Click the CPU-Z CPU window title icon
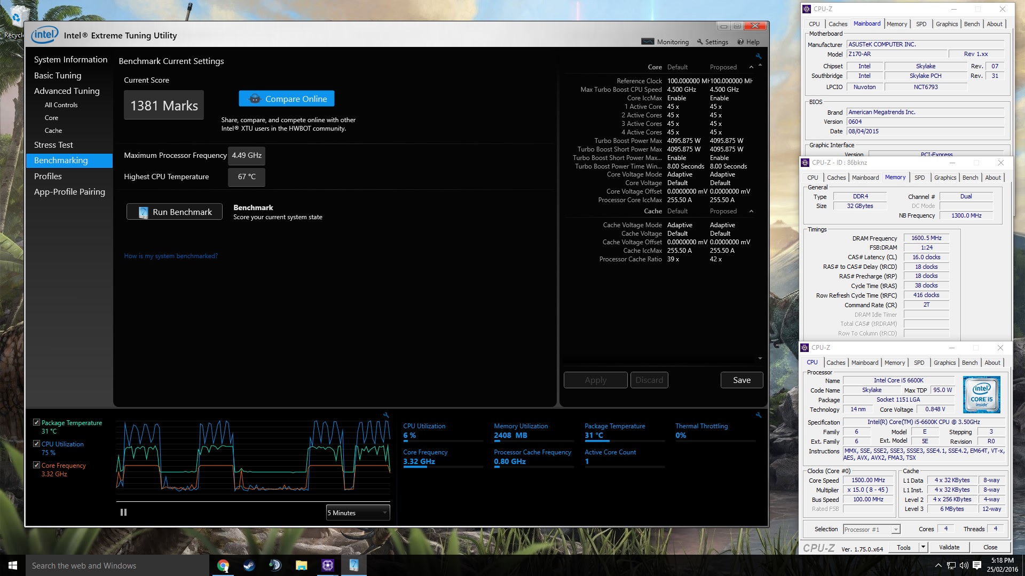Viewport: 1025px width, 576px height. 805,348
